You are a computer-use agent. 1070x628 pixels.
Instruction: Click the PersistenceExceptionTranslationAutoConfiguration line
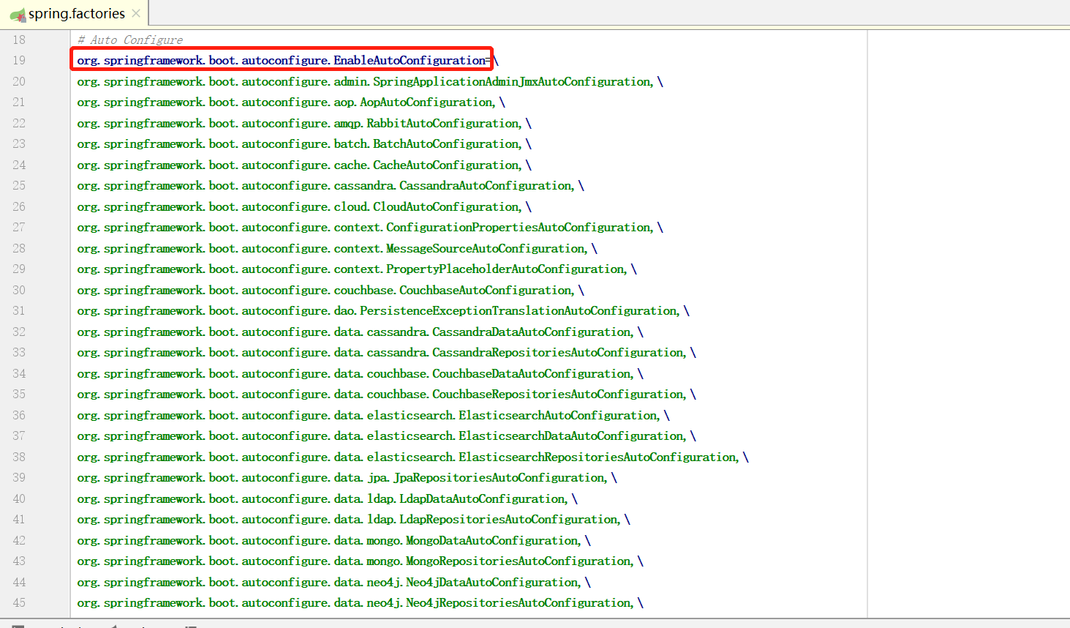(383, 310)
